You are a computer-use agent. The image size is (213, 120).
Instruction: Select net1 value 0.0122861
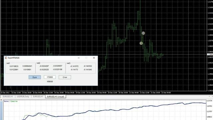[14, 70]
